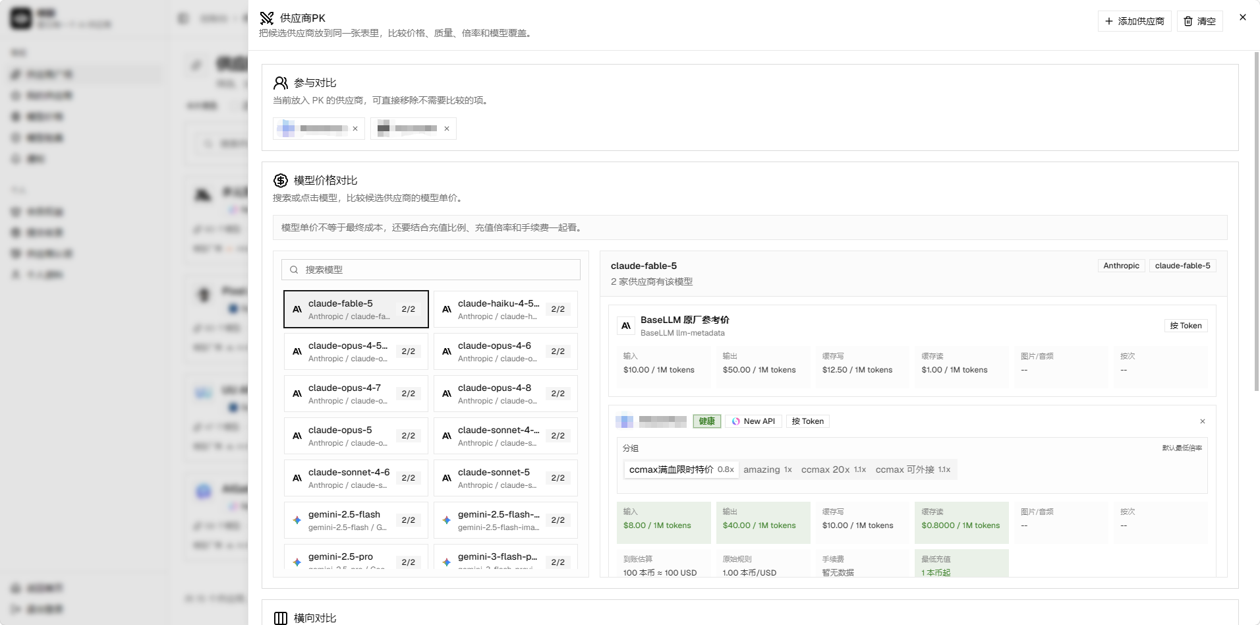1260x625 pixels.
Task: Pick the gemini-2.5-flash model card
Action: (356, 520)
